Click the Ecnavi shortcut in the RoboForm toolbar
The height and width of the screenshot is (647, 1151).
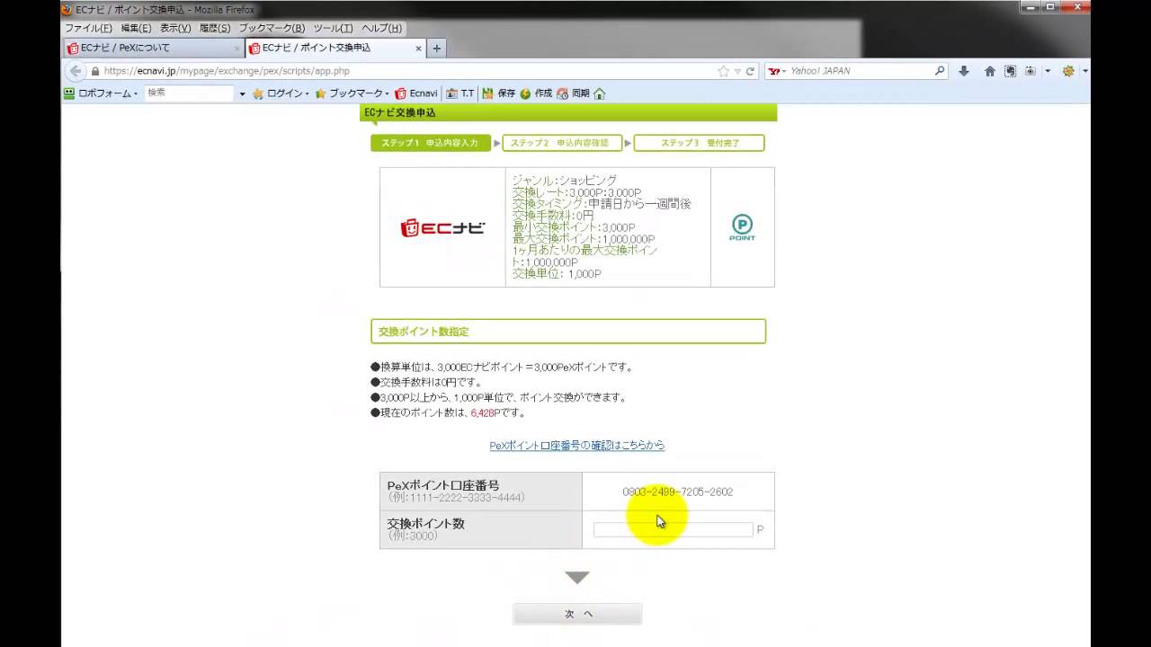[416, 93]
